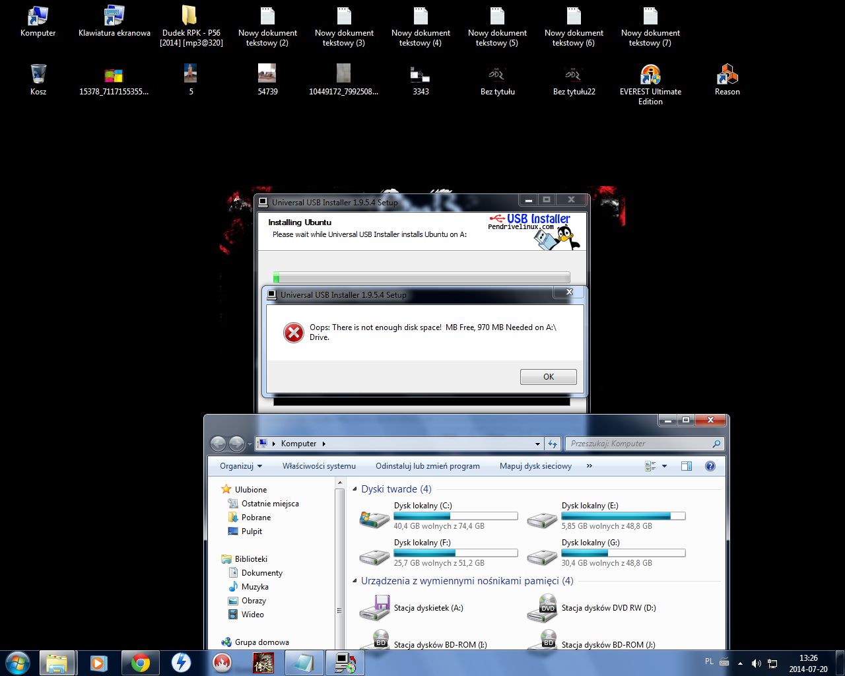Click the PL input language indicator
The height and width of the screenshot is (676, 845).
[x=710, y=661]
